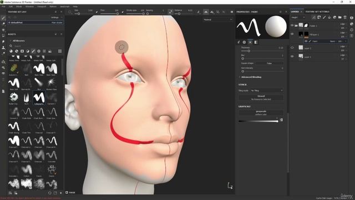This screenshot has height=200, width=355.
Task: Filter assets by Smart Materials
Action: click(x=17, y=51)
